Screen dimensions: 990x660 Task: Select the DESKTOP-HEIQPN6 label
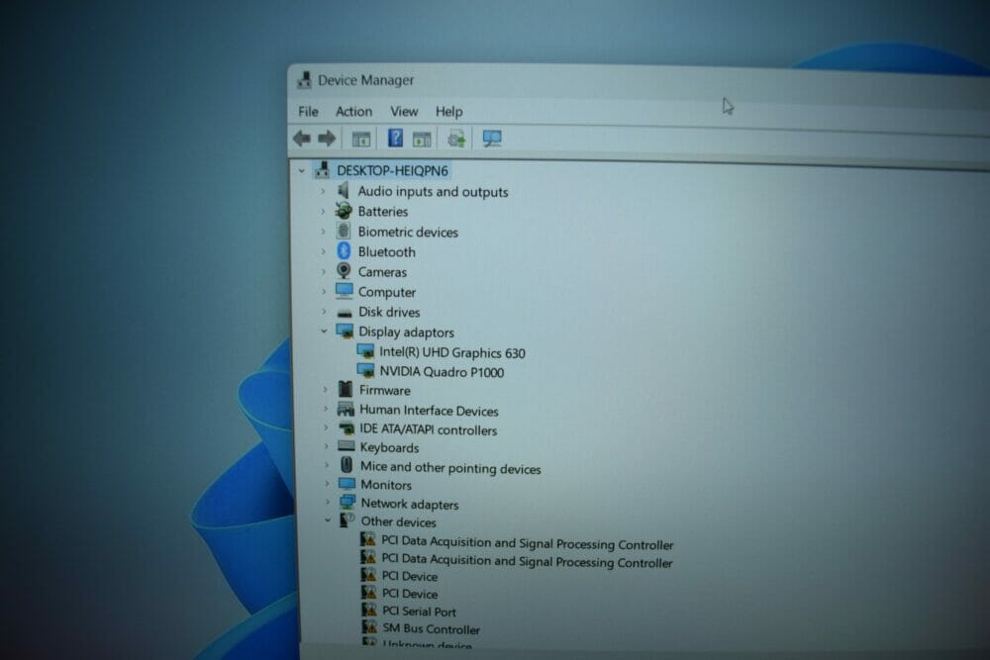tap(392, 170)
